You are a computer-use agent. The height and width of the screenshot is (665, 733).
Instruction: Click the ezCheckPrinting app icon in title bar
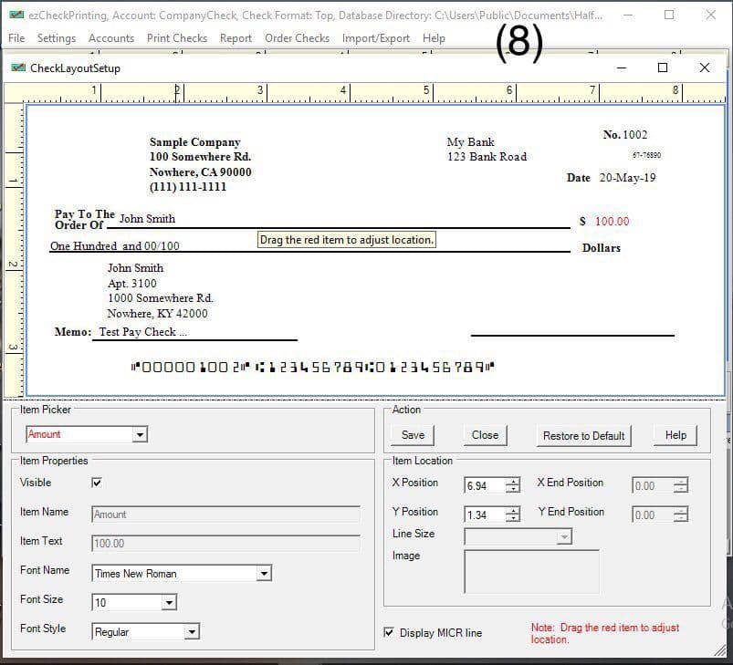pos(15,15)
